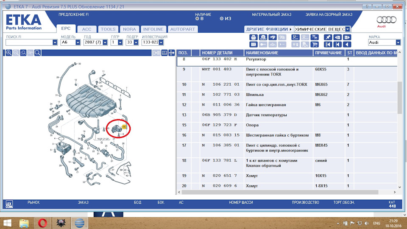Click the Windows Start button

[x=7, y=223]
